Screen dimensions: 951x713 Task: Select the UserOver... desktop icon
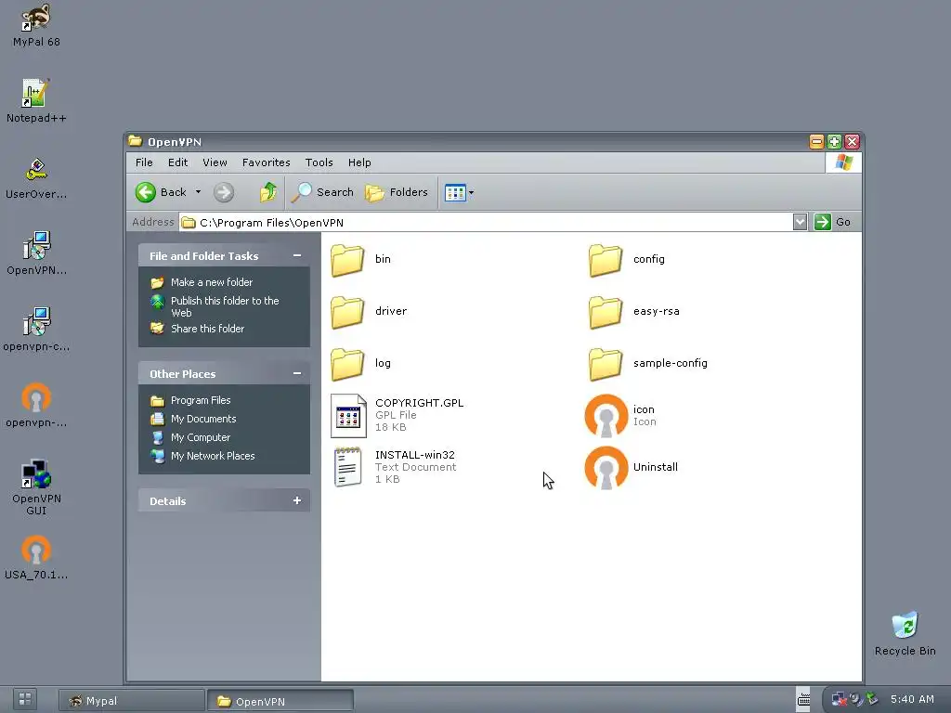(36, 178)
